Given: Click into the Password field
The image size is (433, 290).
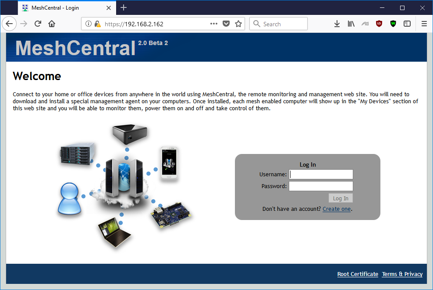Looking at the screenshot, I should click(x=321, y=186).
